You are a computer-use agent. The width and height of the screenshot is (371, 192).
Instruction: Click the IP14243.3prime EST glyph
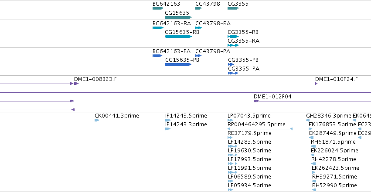[168, 129]
